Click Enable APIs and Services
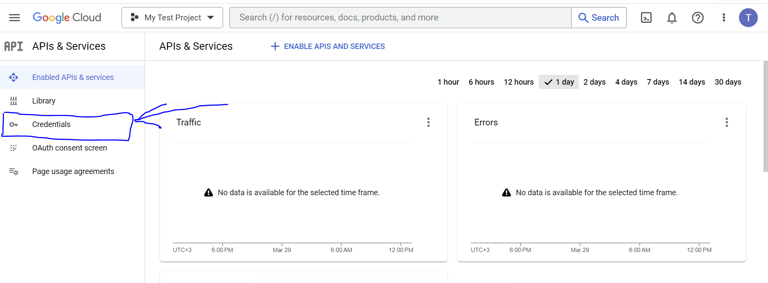Screen dimensions: 768x283 (x=328, y=46)
